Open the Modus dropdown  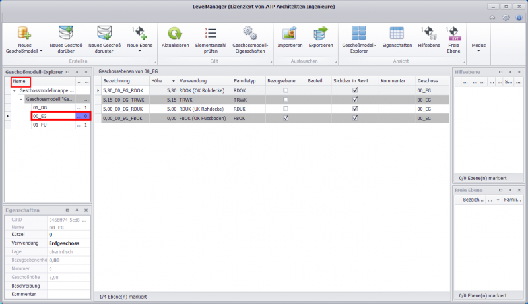point(478,47)
